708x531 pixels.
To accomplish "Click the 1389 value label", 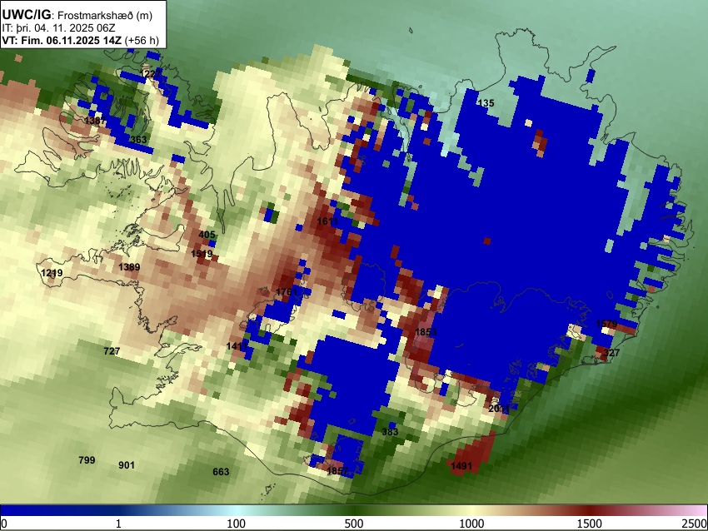I will (129, 267).
